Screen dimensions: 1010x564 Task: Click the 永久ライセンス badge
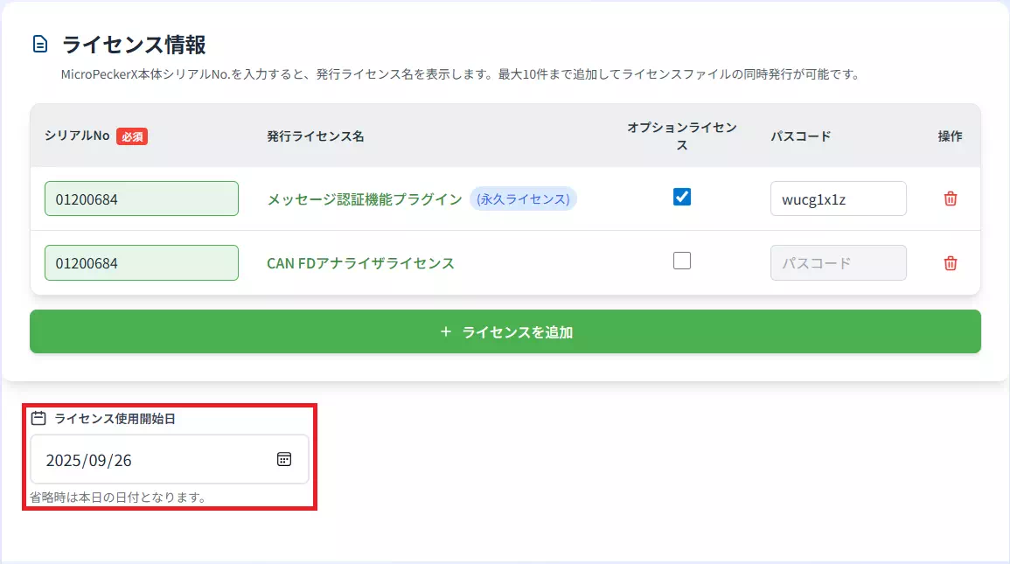523,198
